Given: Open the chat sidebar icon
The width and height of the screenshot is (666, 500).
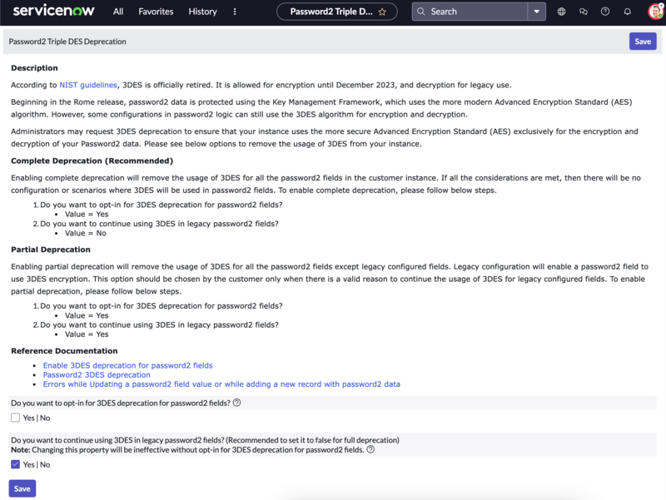Looking at the screenshot, I should click(x=584, y=12).
